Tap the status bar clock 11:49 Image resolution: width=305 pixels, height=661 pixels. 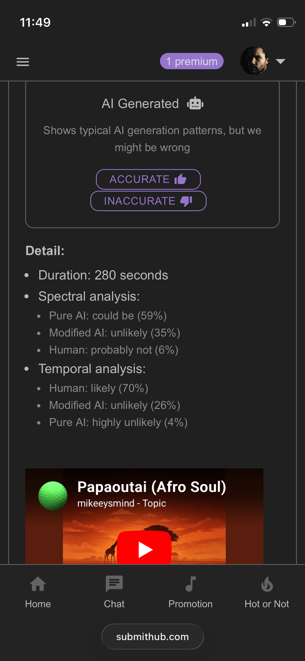coord(35,22)
